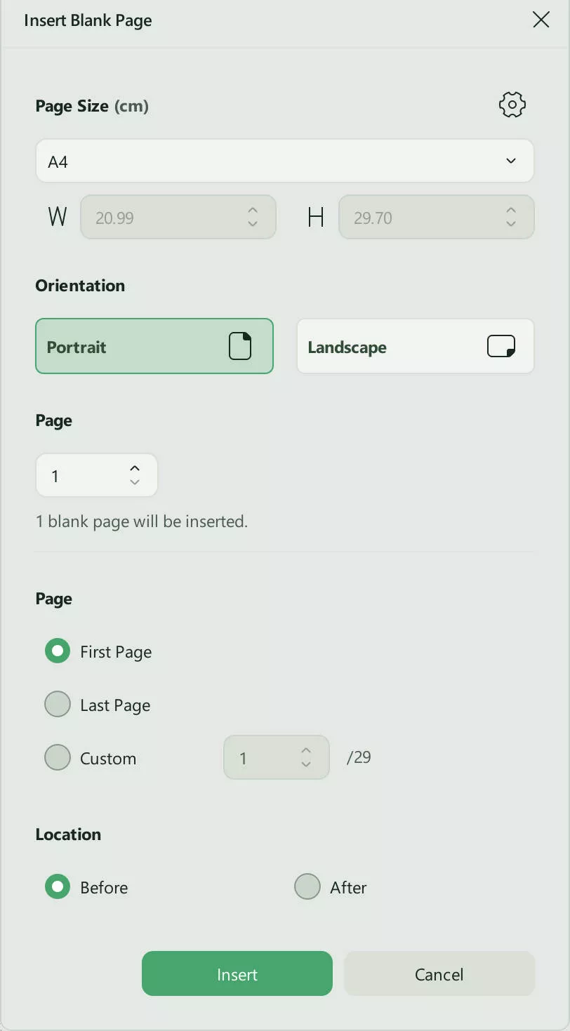The image size is (570, 1031).
Task: Select Landscape orientation
Action: 416,346
